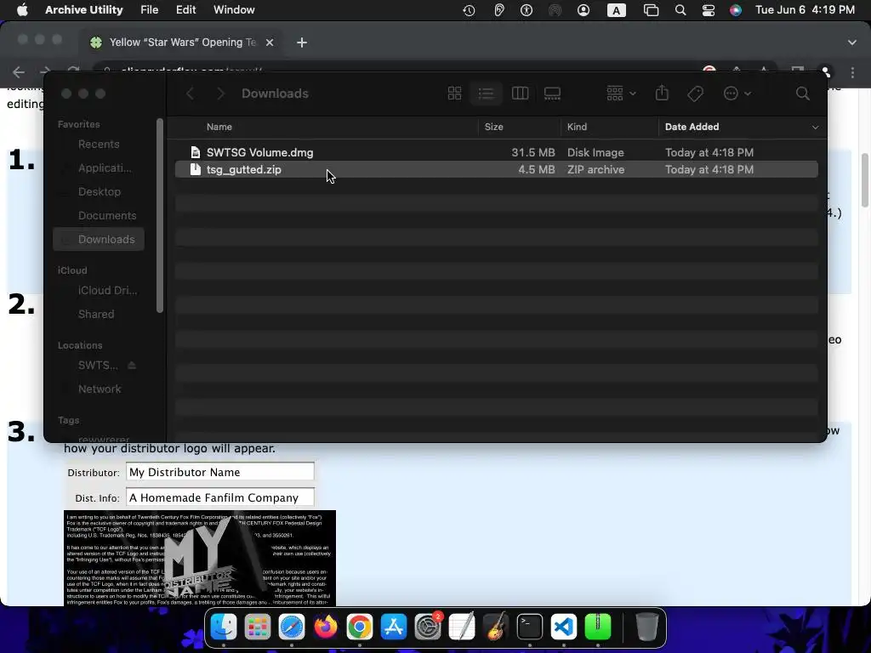Viewport: 871px width, 653px height.
Task: Open Terminal from the Dock
Action: pyautogui.click(x=529, y=627)
